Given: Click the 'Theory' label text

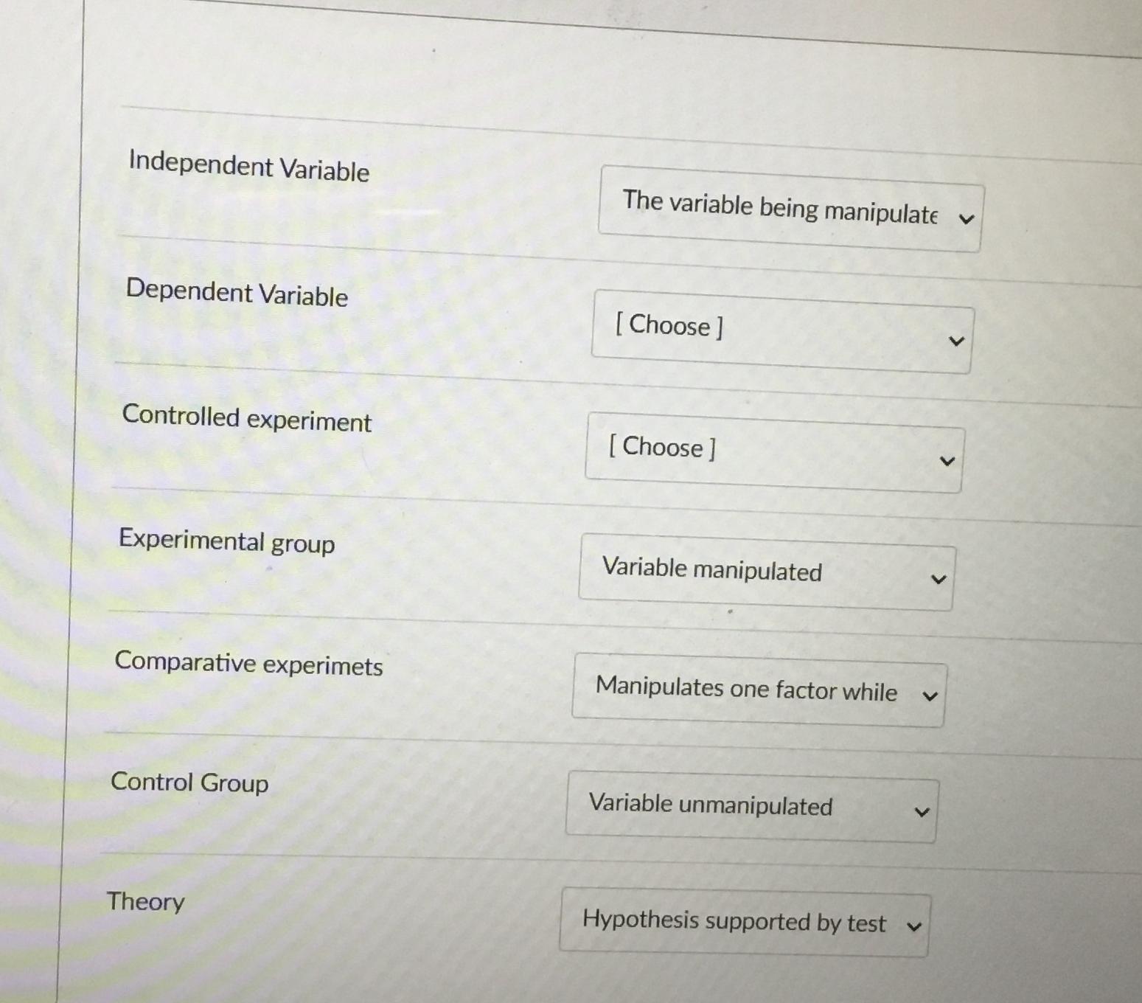Looking at the screenshot, I should tap(145, 902).
